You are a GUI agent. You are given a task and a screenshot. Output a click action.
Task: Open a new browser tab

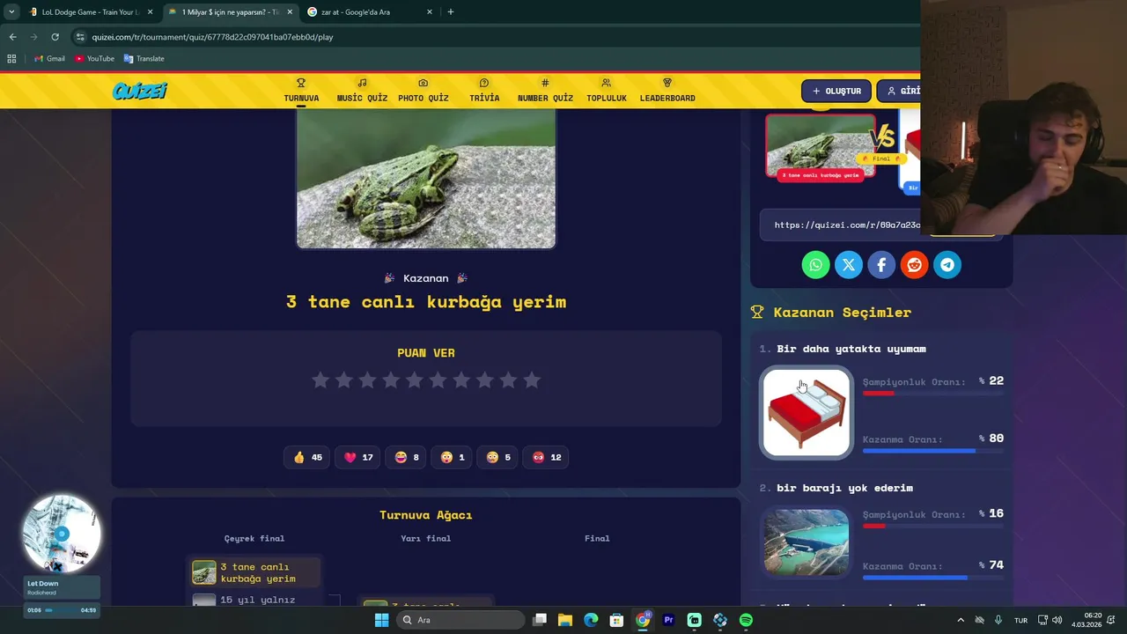[x=451, y=12]
